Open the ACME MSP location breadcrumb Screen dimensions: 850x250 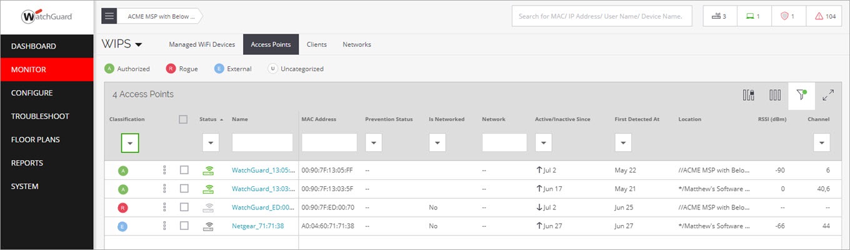click(x=162, y=17)
